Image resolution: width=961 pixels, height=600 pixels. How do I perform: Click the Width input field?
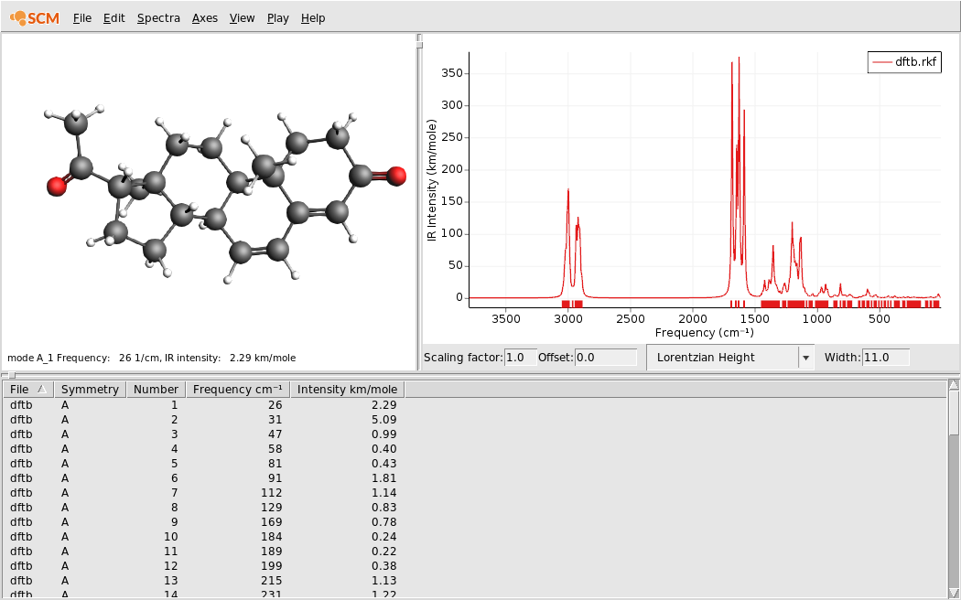(886, 358)
